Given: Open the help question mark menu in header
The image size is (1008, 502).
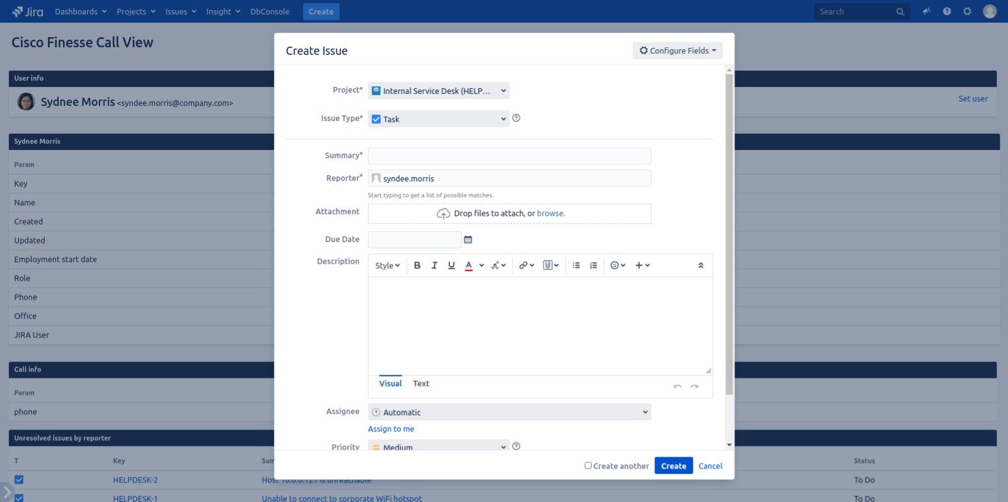Looking at the screenshot, I should [947, 11].
